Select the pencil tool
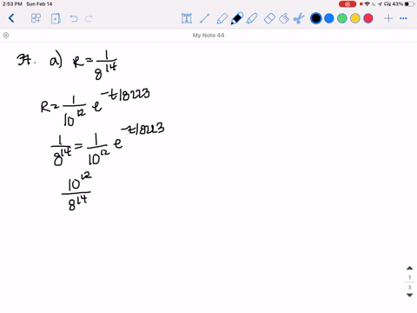Viewport: 417px width, 313px height. [x=222, y=18]
